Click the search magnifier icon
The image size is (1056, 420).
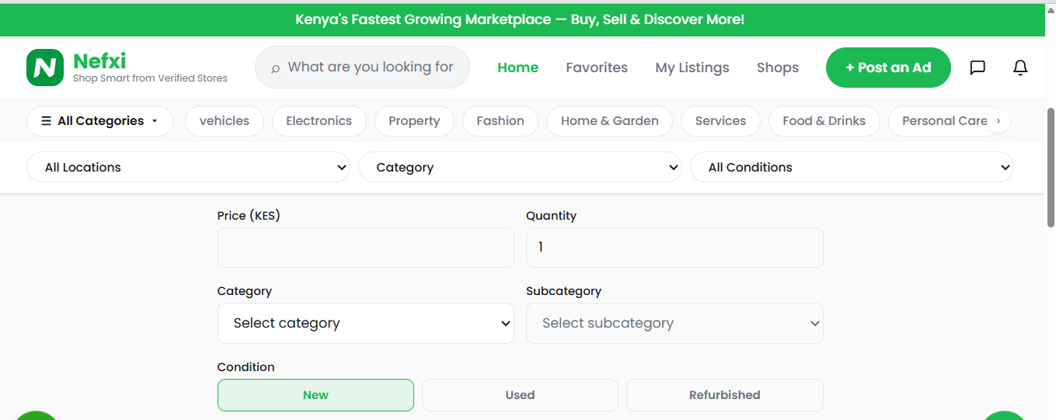275,68
